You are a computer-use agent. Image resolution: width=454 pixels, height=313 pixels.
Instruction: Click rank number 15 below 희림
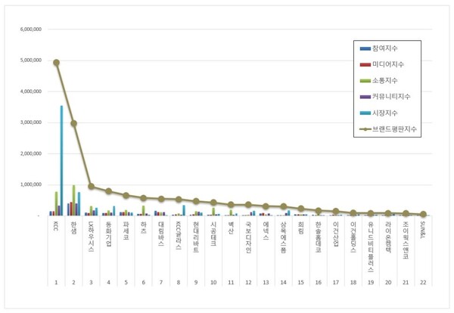coord(301,282)
